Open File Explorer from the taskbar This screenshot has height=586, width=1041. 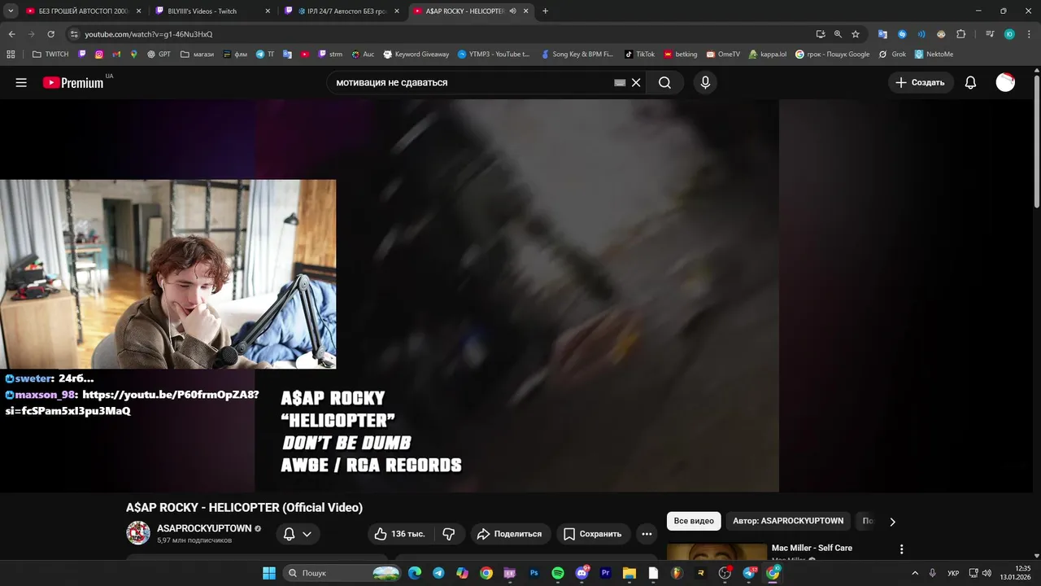click(629, 573)
